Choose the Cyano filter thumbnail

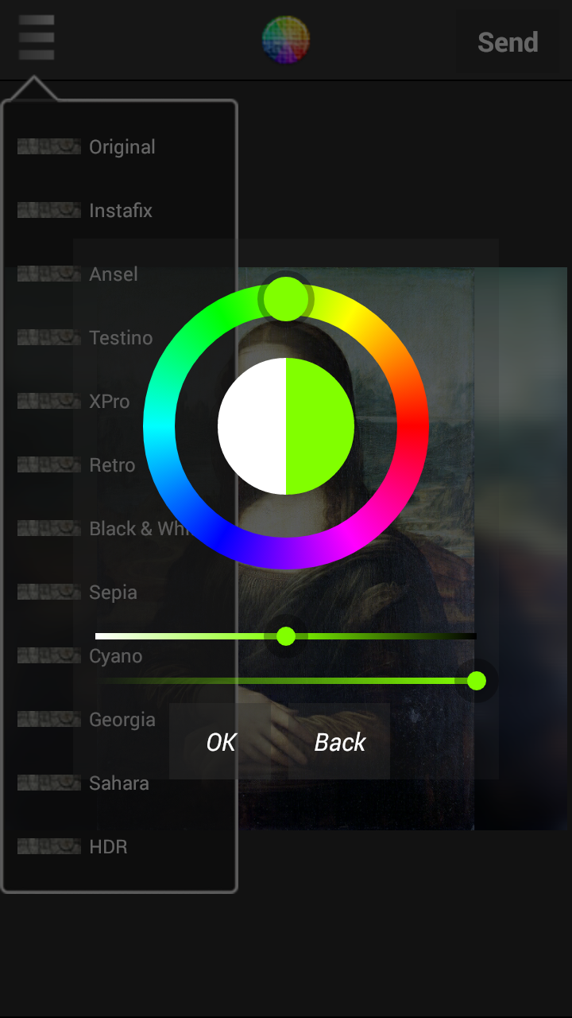tap(49, 655)
